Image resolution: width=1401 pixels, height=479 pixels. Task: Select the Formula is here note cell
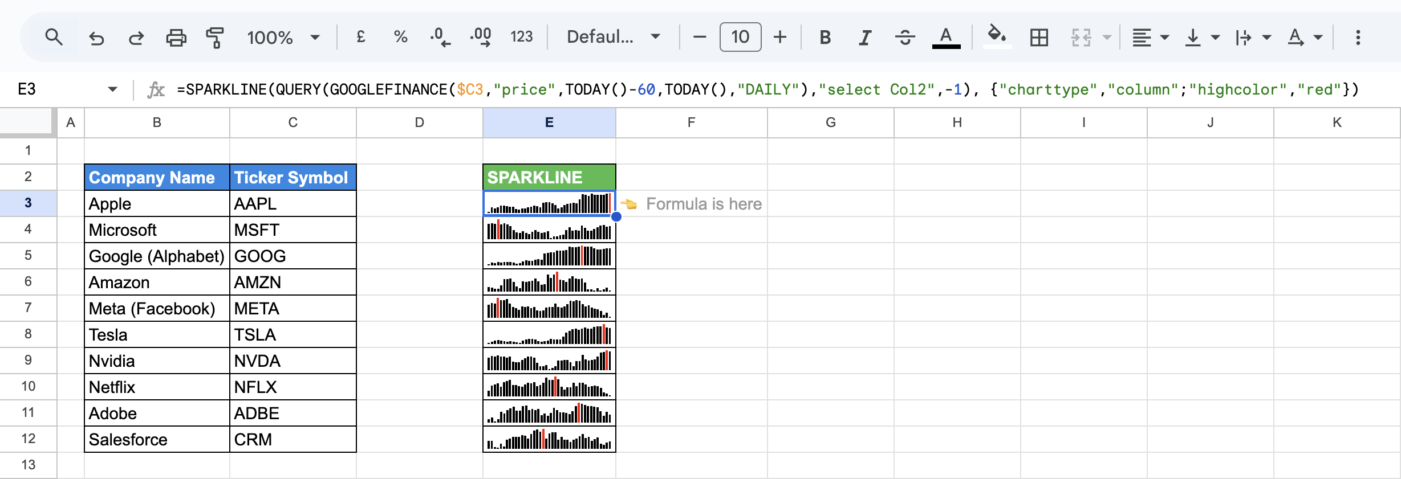pyautogui.click(x=692, y=203)
